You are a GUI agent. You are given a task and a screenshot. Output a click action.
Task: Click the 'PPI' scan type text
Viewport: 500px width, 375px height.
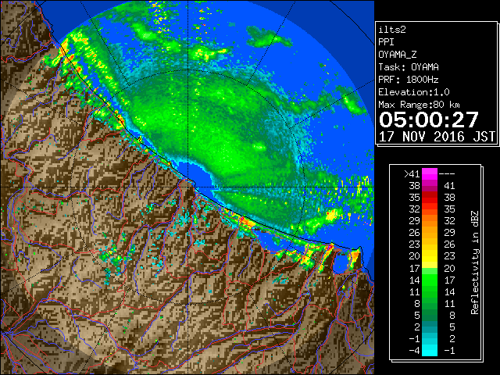pyautogui.click(x=386, y=42)
